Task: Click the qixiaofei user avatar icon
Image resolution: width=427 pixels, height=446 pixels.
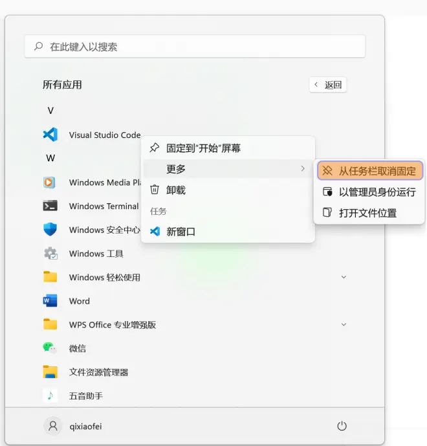Action: (x=52, y=426)
